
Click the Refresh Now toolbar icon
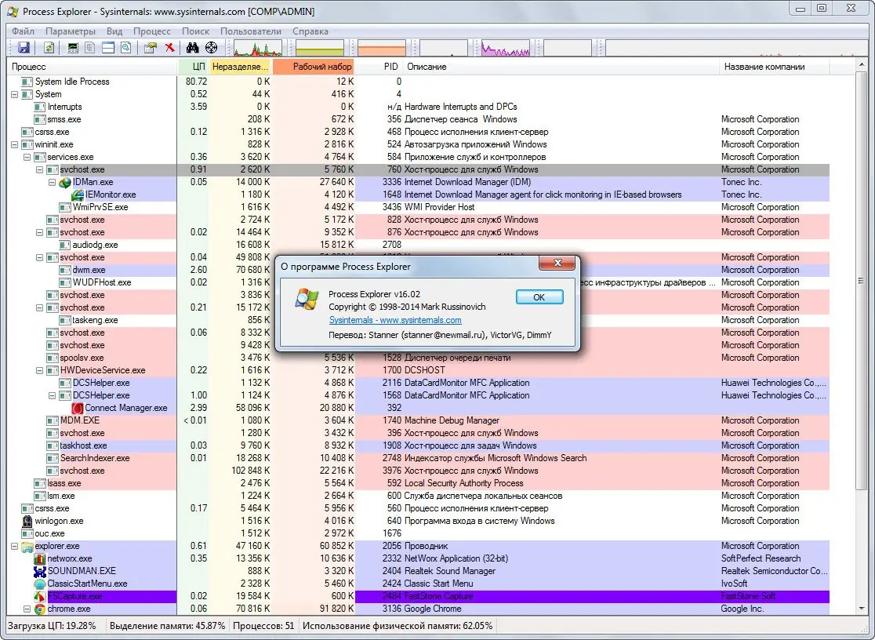(x=49, y=48)
